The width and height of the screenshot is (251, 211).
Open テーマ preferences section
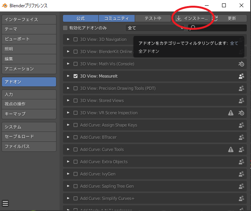(29, 29)
